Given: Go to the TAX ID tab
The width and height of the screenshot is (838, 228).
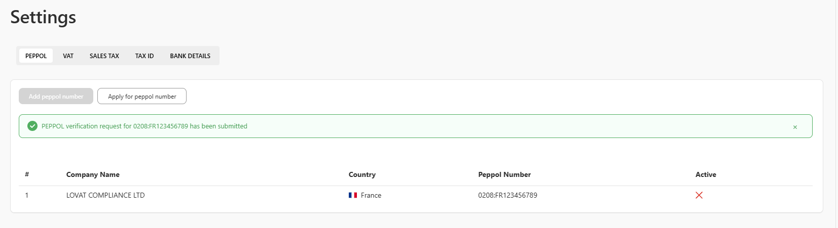Looking at the screenshot, I should click(144, 56).
